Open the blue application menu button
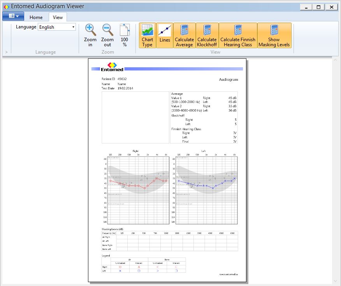341x286 pixels. pos(13,16)
